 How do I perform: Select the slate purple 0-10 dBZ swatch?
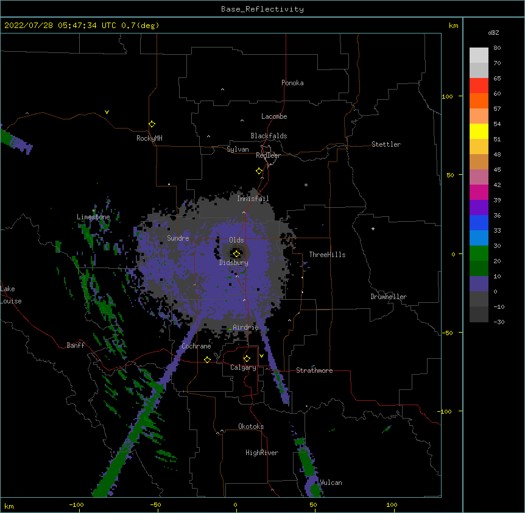479,284
